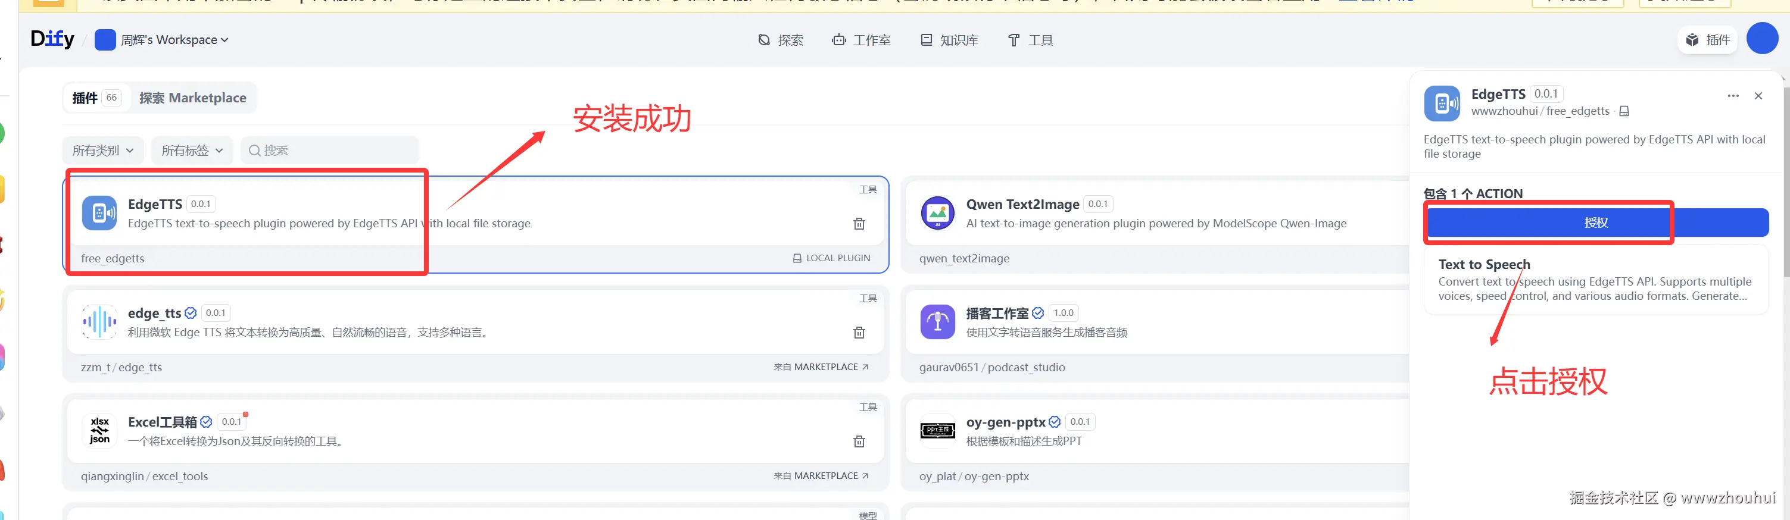
Task: Click the Excel工具箱 xlsx-json icon
Action: point(99,431)
